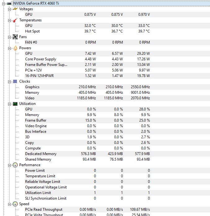Select the Frame Buffer Power Sup... row
The height and width of the screenshot is (216, 210).
(117, 65)
